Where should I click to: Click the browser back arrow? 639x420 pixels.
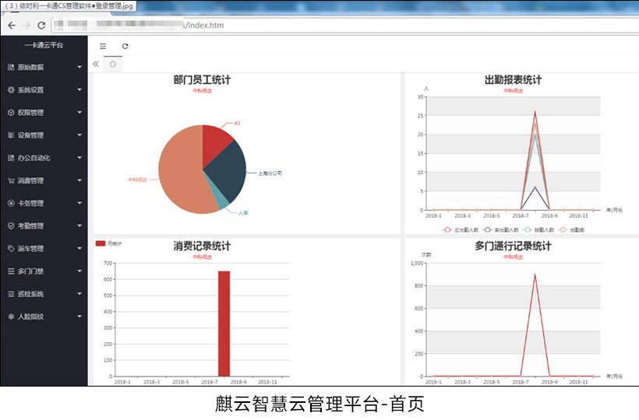(x=11, y=25)
